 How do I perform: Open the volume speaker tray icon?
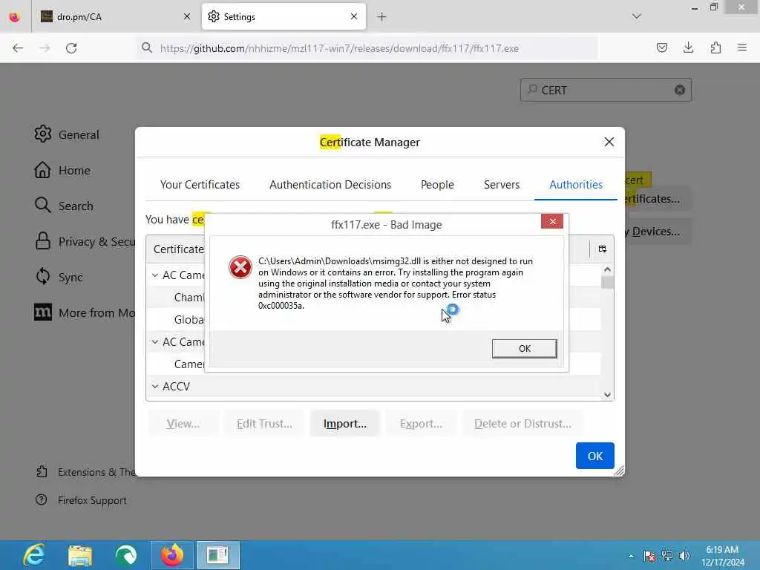684,556
